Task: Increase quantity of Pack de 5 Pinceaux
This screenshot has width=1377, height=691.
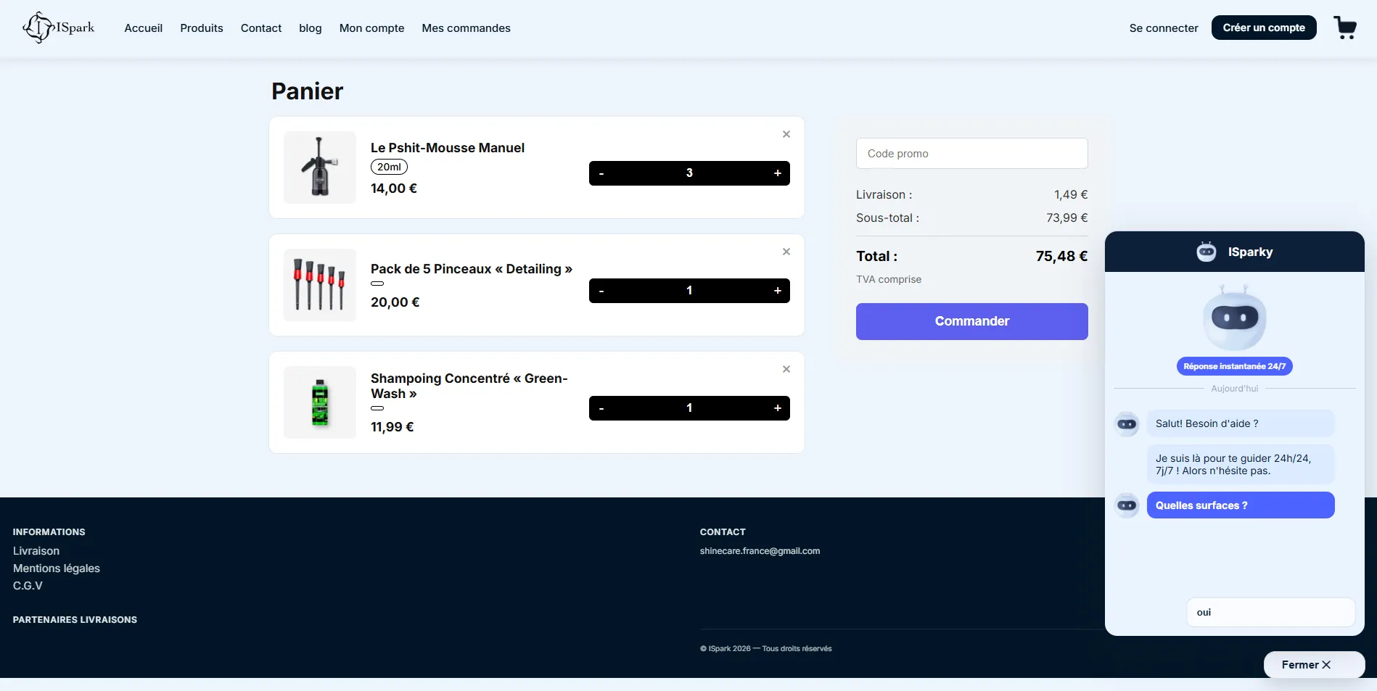Action: click(776, 290)
